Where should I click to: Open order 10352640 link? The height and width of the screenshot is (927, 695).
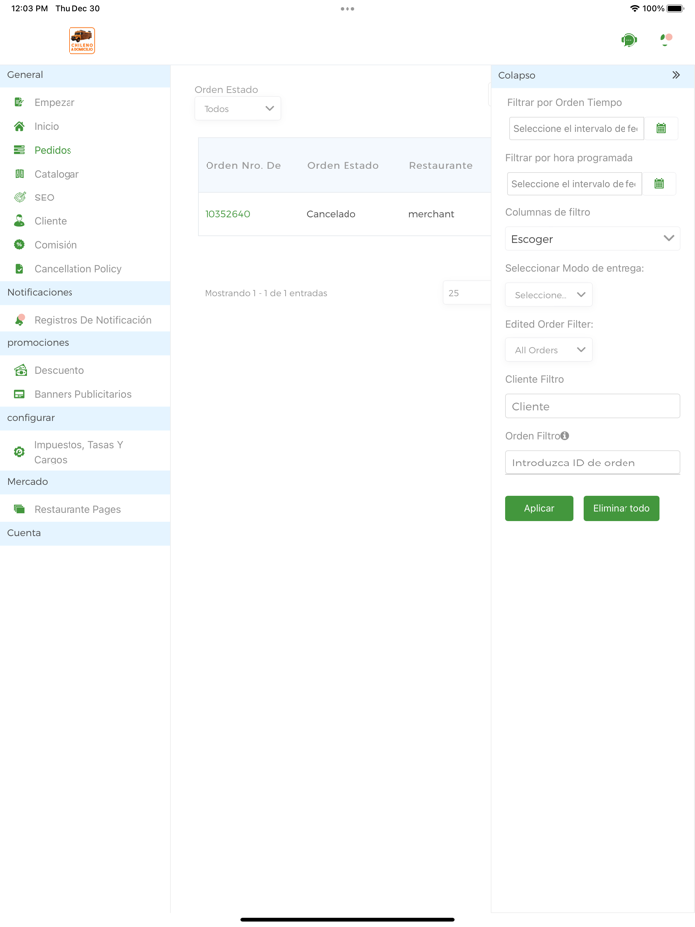[227, 214]
